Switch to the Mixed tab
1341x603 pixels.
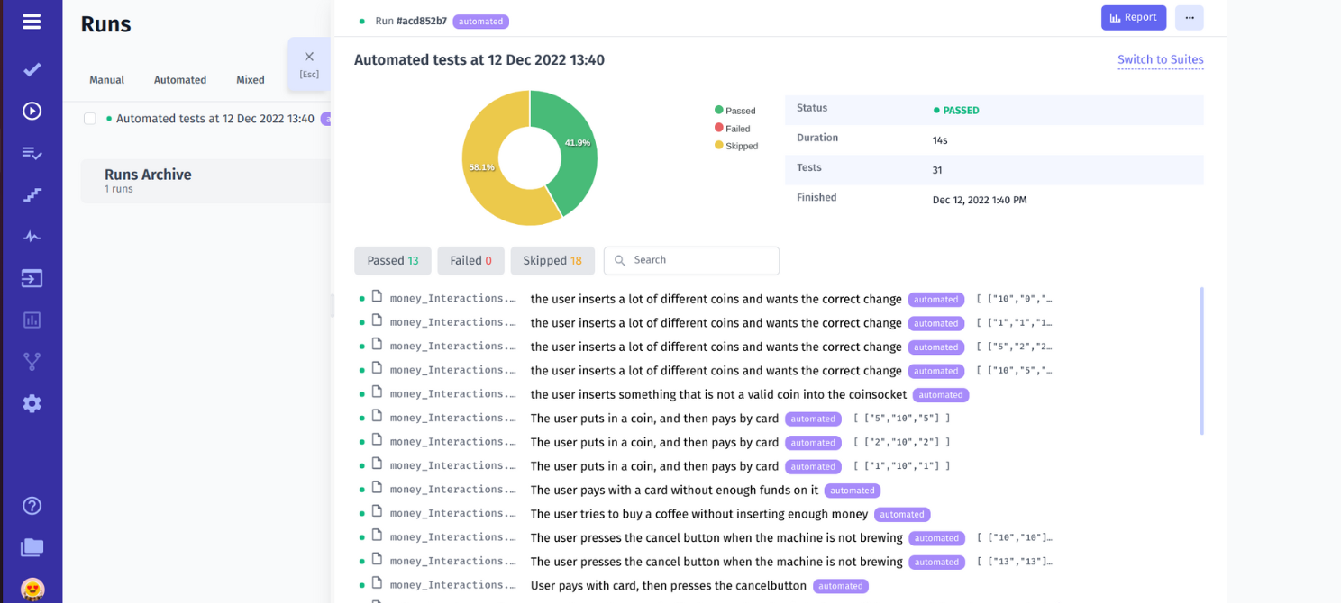[x=250, y=79]
